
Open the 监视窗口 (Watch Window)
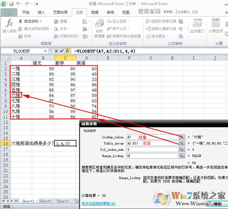click(197, 27)
